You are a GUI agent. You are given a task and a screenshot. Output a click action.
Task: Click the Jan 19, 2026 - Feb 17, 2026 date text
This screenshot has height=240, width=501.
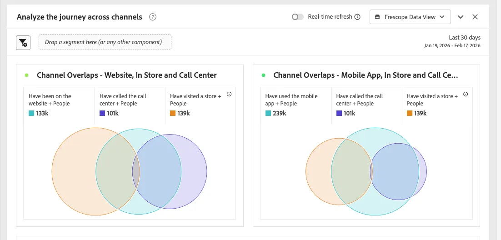pyautogui.click(x=452, y=46)
